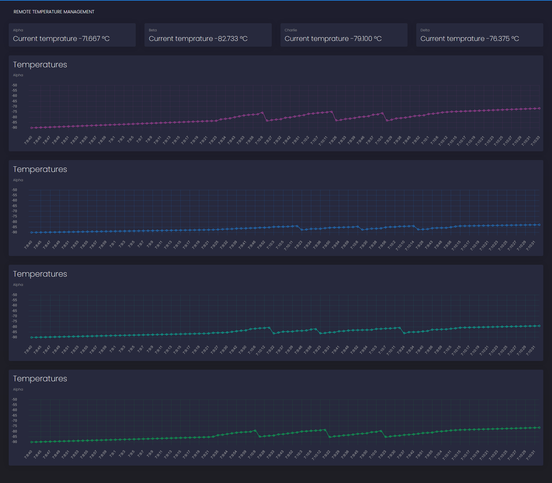Click the 7:8:40 time label on green chart
Viewport: 552px width, 483px height.
(x=28, y=455)
